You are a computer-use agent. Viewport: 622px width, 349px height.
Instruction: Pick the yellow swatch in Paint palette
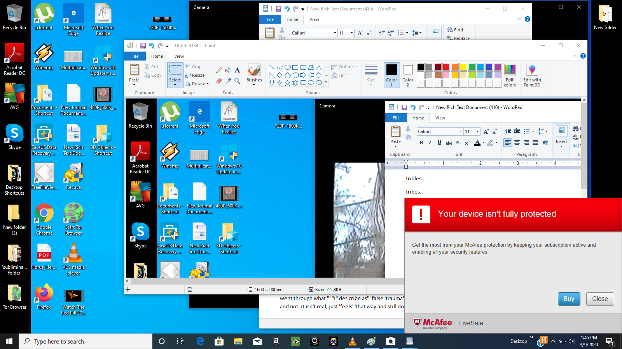[x=463, y=67]
